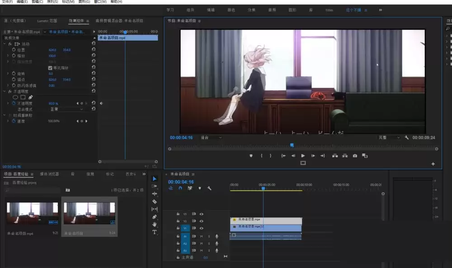Image resolution: width=452 pixels, height=268 pixels.
Task: Set a keyframe for 不透明度 with the diamond button
Action: (82, 103)
